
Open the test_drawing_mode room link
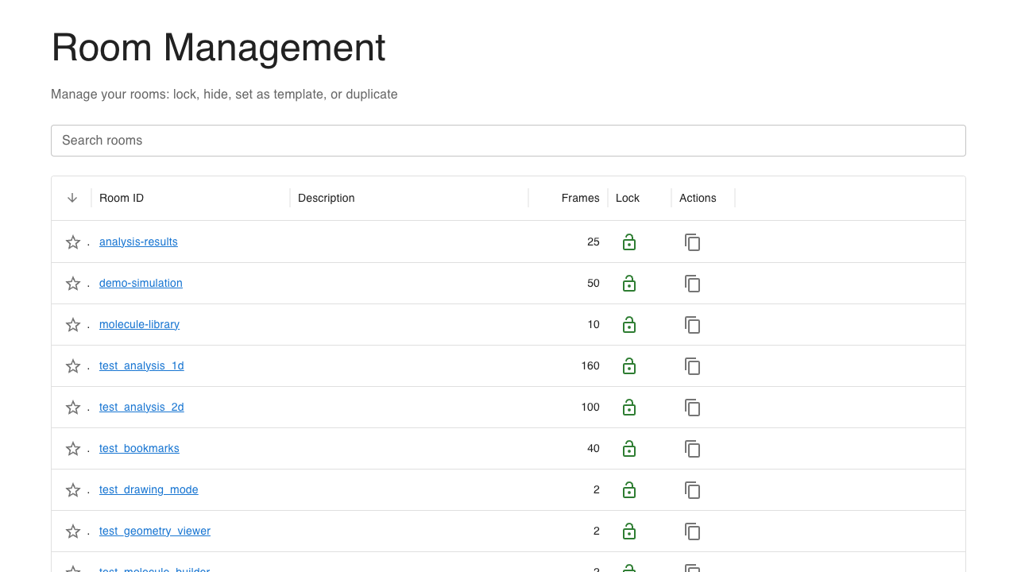coord(149,489)
